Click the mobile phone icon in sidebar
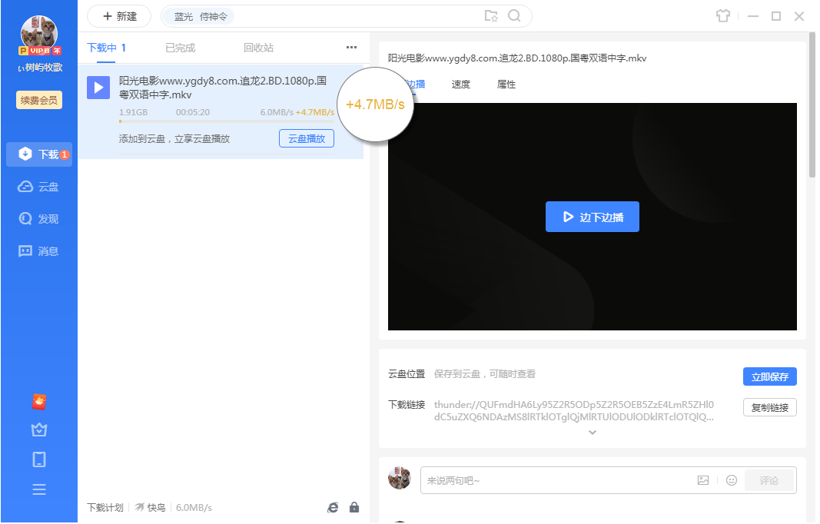The height and width of the screenshot is (524, 820). tap(39, 459)
